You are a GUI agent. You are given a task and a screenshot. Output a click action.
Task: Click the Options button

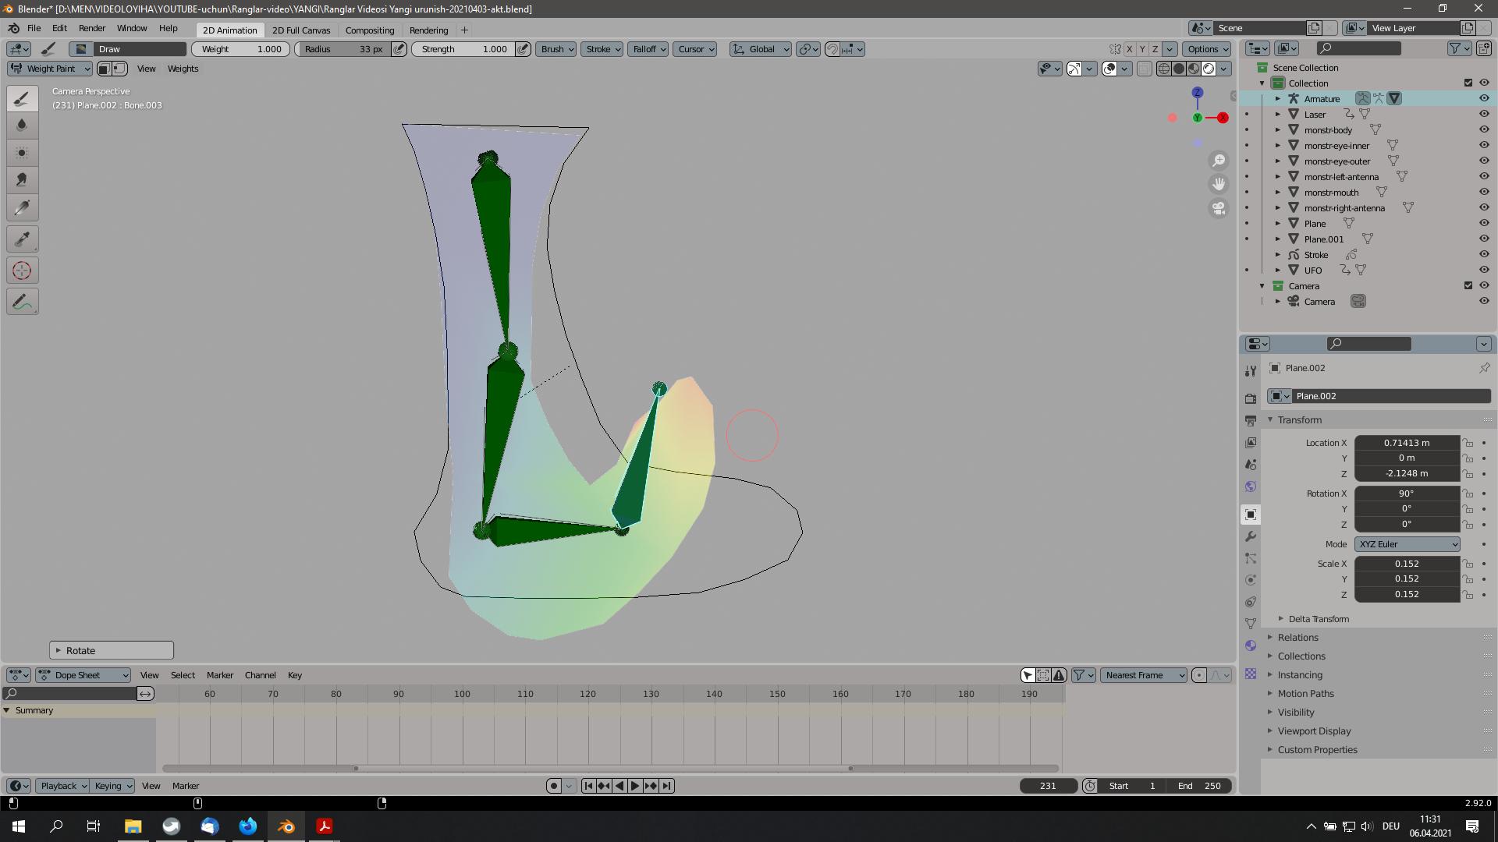(x=1209, y=49)
